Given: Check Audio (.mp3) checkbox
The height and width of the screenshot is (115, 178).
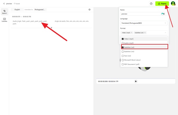Looking at the screenshot, I should pyautogui.click(x=123, y=43).
